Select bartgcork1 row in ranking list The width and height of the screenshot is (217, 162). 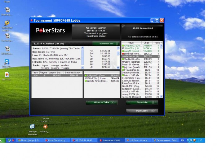pyautogui.click(x=140, y=89)
